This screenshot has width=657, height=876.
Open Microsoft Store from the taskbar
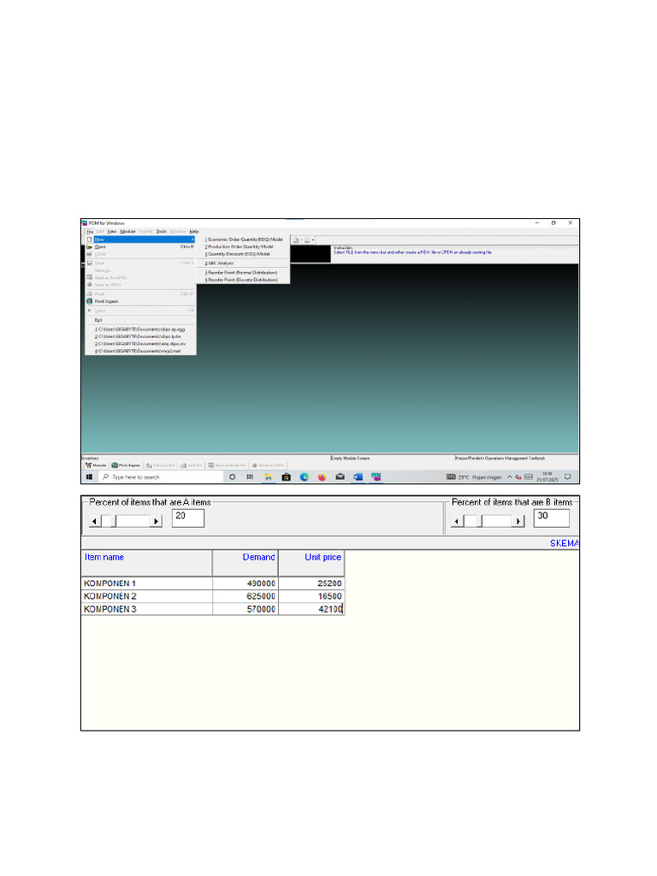point(286,477)
